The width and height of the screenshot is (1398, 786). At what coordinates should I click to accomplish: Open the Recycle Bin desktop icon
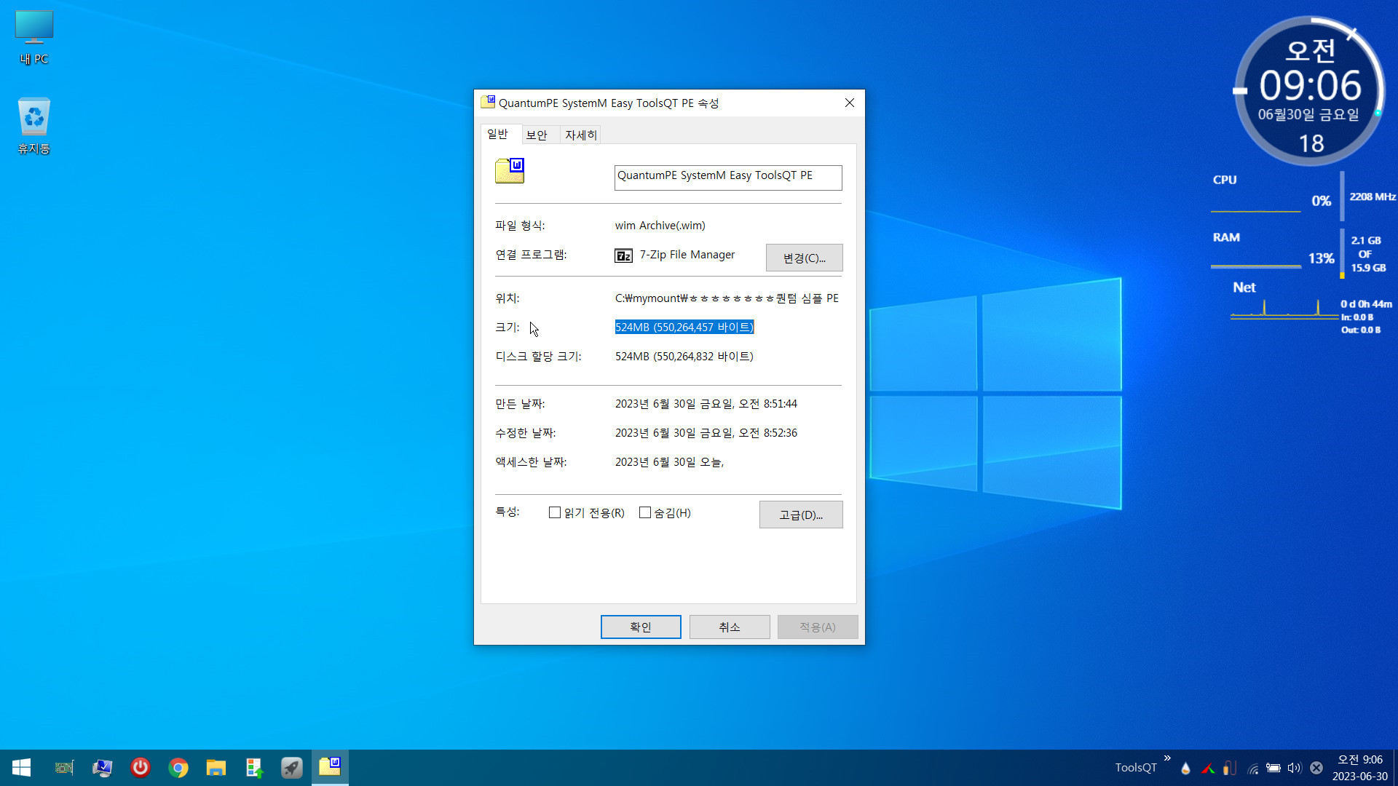(34, 126)
